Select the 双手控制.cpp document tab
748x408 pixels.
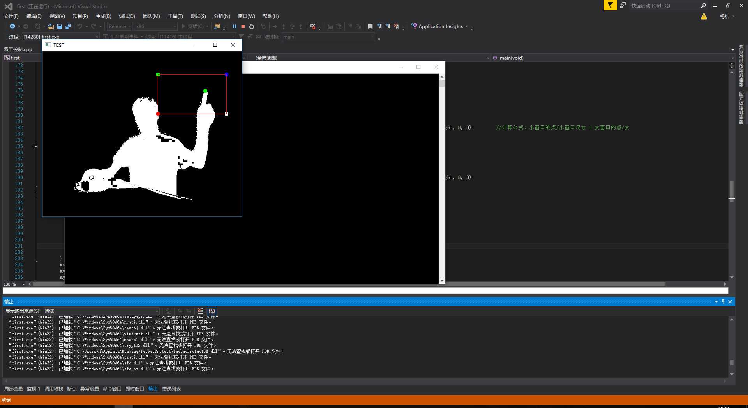click(x=18, y=49)
